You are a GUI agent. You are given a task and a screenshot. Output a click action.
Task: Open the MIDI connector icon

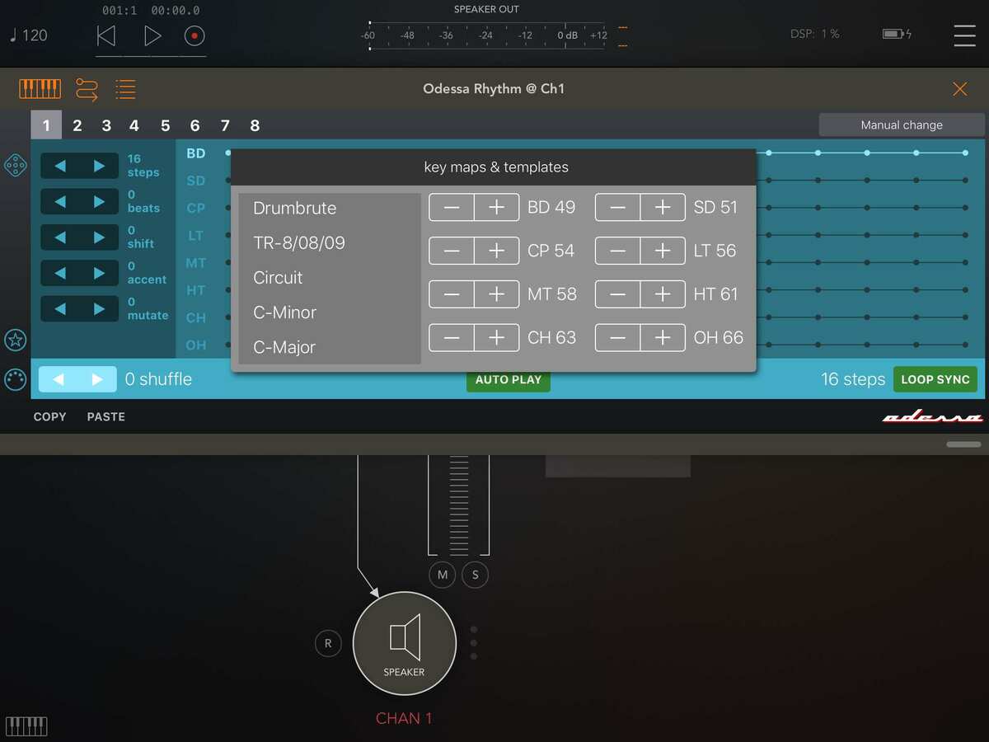[15, 379]
